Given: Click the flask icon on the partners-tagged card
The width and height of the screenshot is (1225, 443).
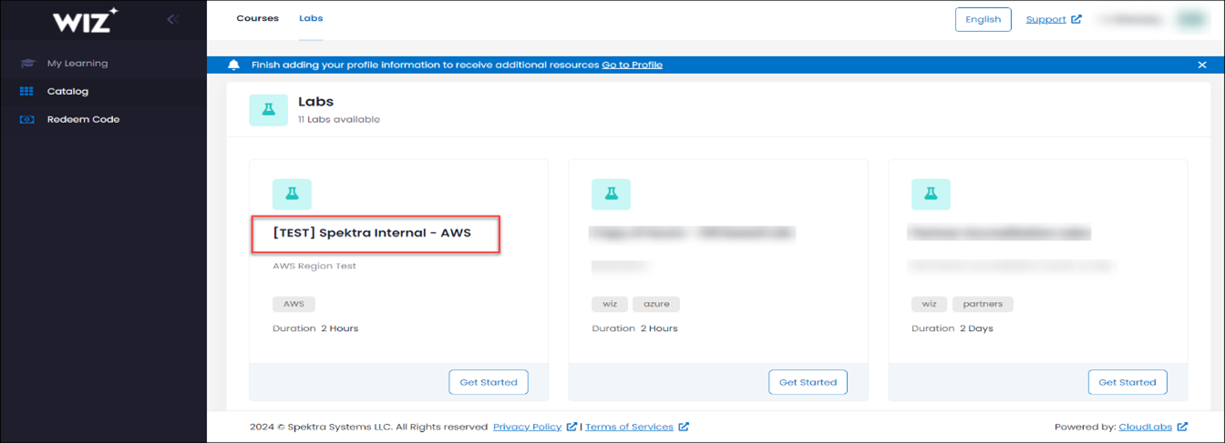Looking at the screenshot, I should pyautogui.click(x=931, y=194).
